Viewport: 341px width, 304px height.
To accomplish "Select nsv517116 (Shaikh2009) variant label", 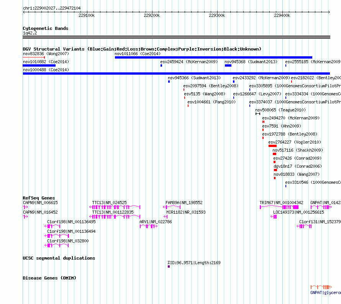I will pos(298,150).
